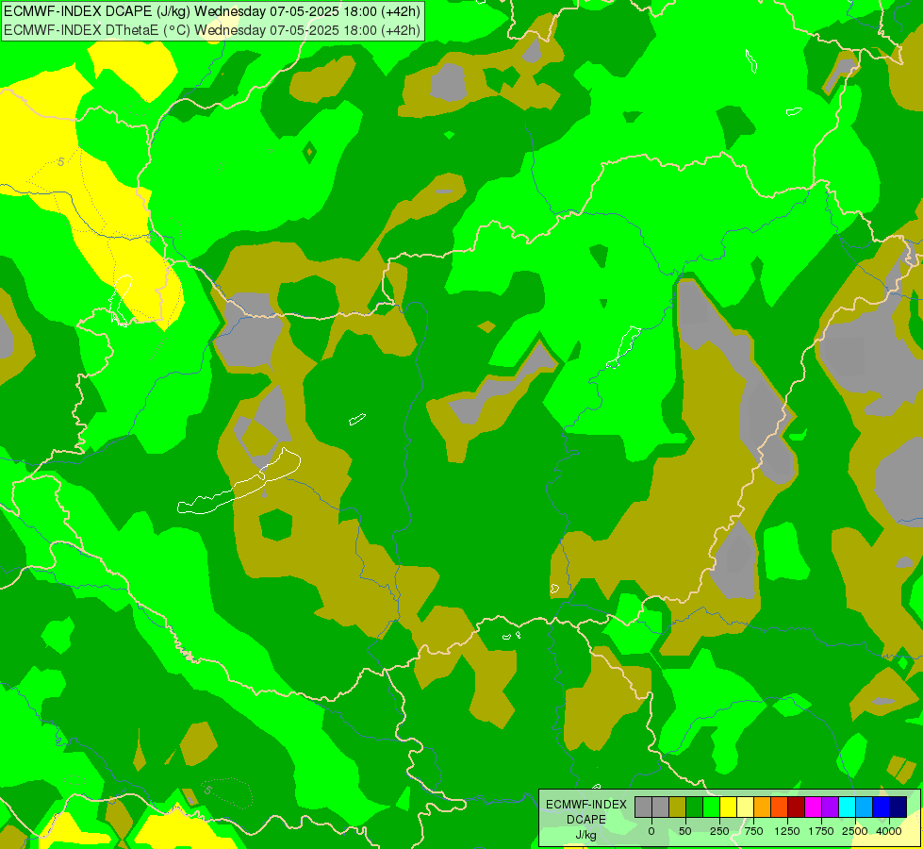
Task: Click the dark green legend swatch
Action: 695,807
